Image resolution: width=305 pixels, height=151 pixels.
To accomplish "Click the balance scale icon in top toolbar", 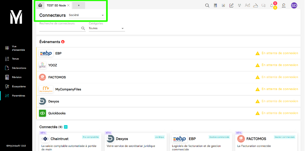I will (x=239, y=5).
